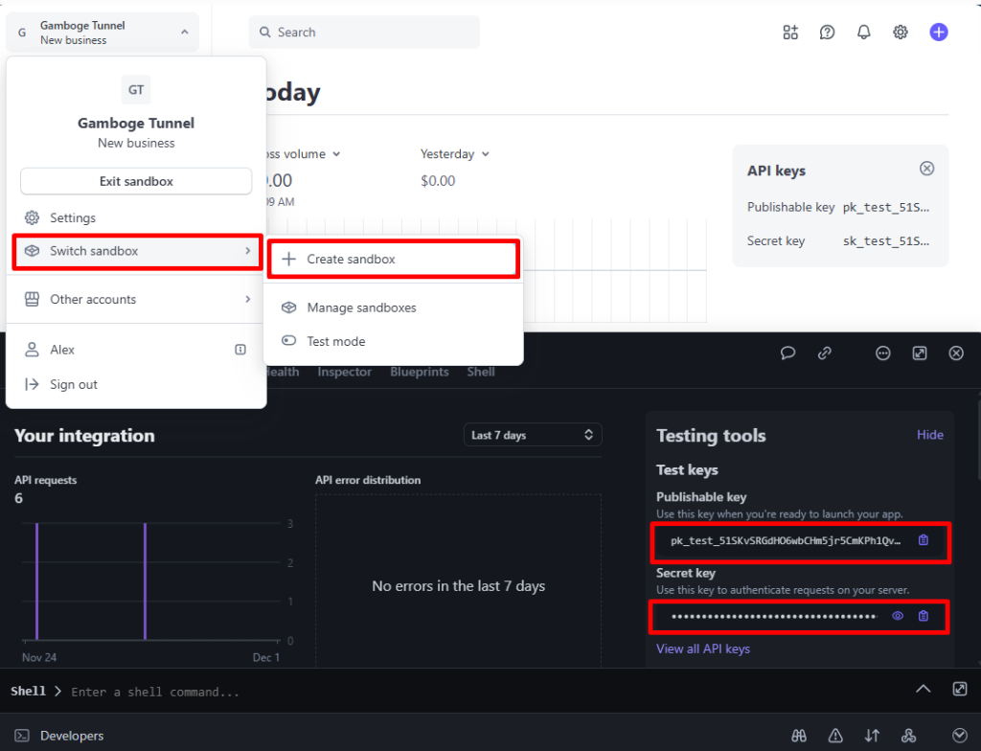Click the Exit sandbox button
This screenshot has width=981, height=751.
[x=136, y=181]
